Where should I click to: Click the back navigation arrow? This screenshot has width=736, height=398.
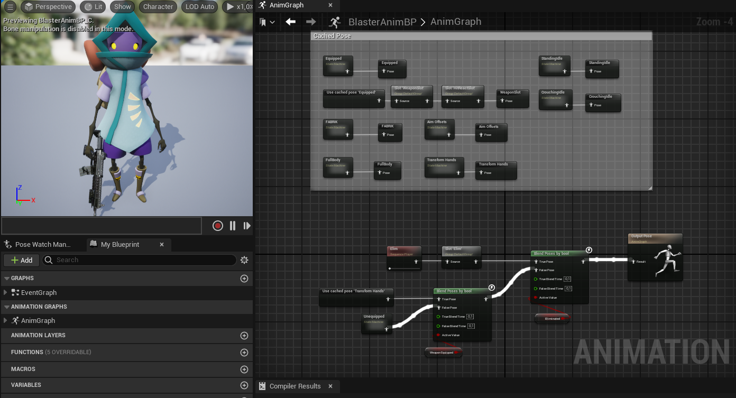pos(290,22)
